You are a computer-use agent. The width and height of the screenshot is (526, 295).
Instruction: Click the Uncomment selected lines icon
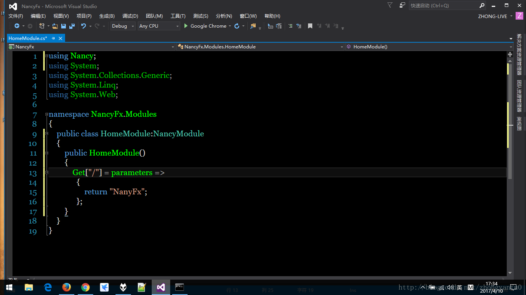tap(299, 26)
